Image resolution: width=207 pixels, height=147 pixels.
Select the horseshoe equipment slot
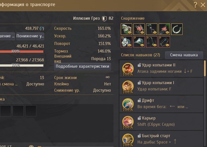pos(177,29)
